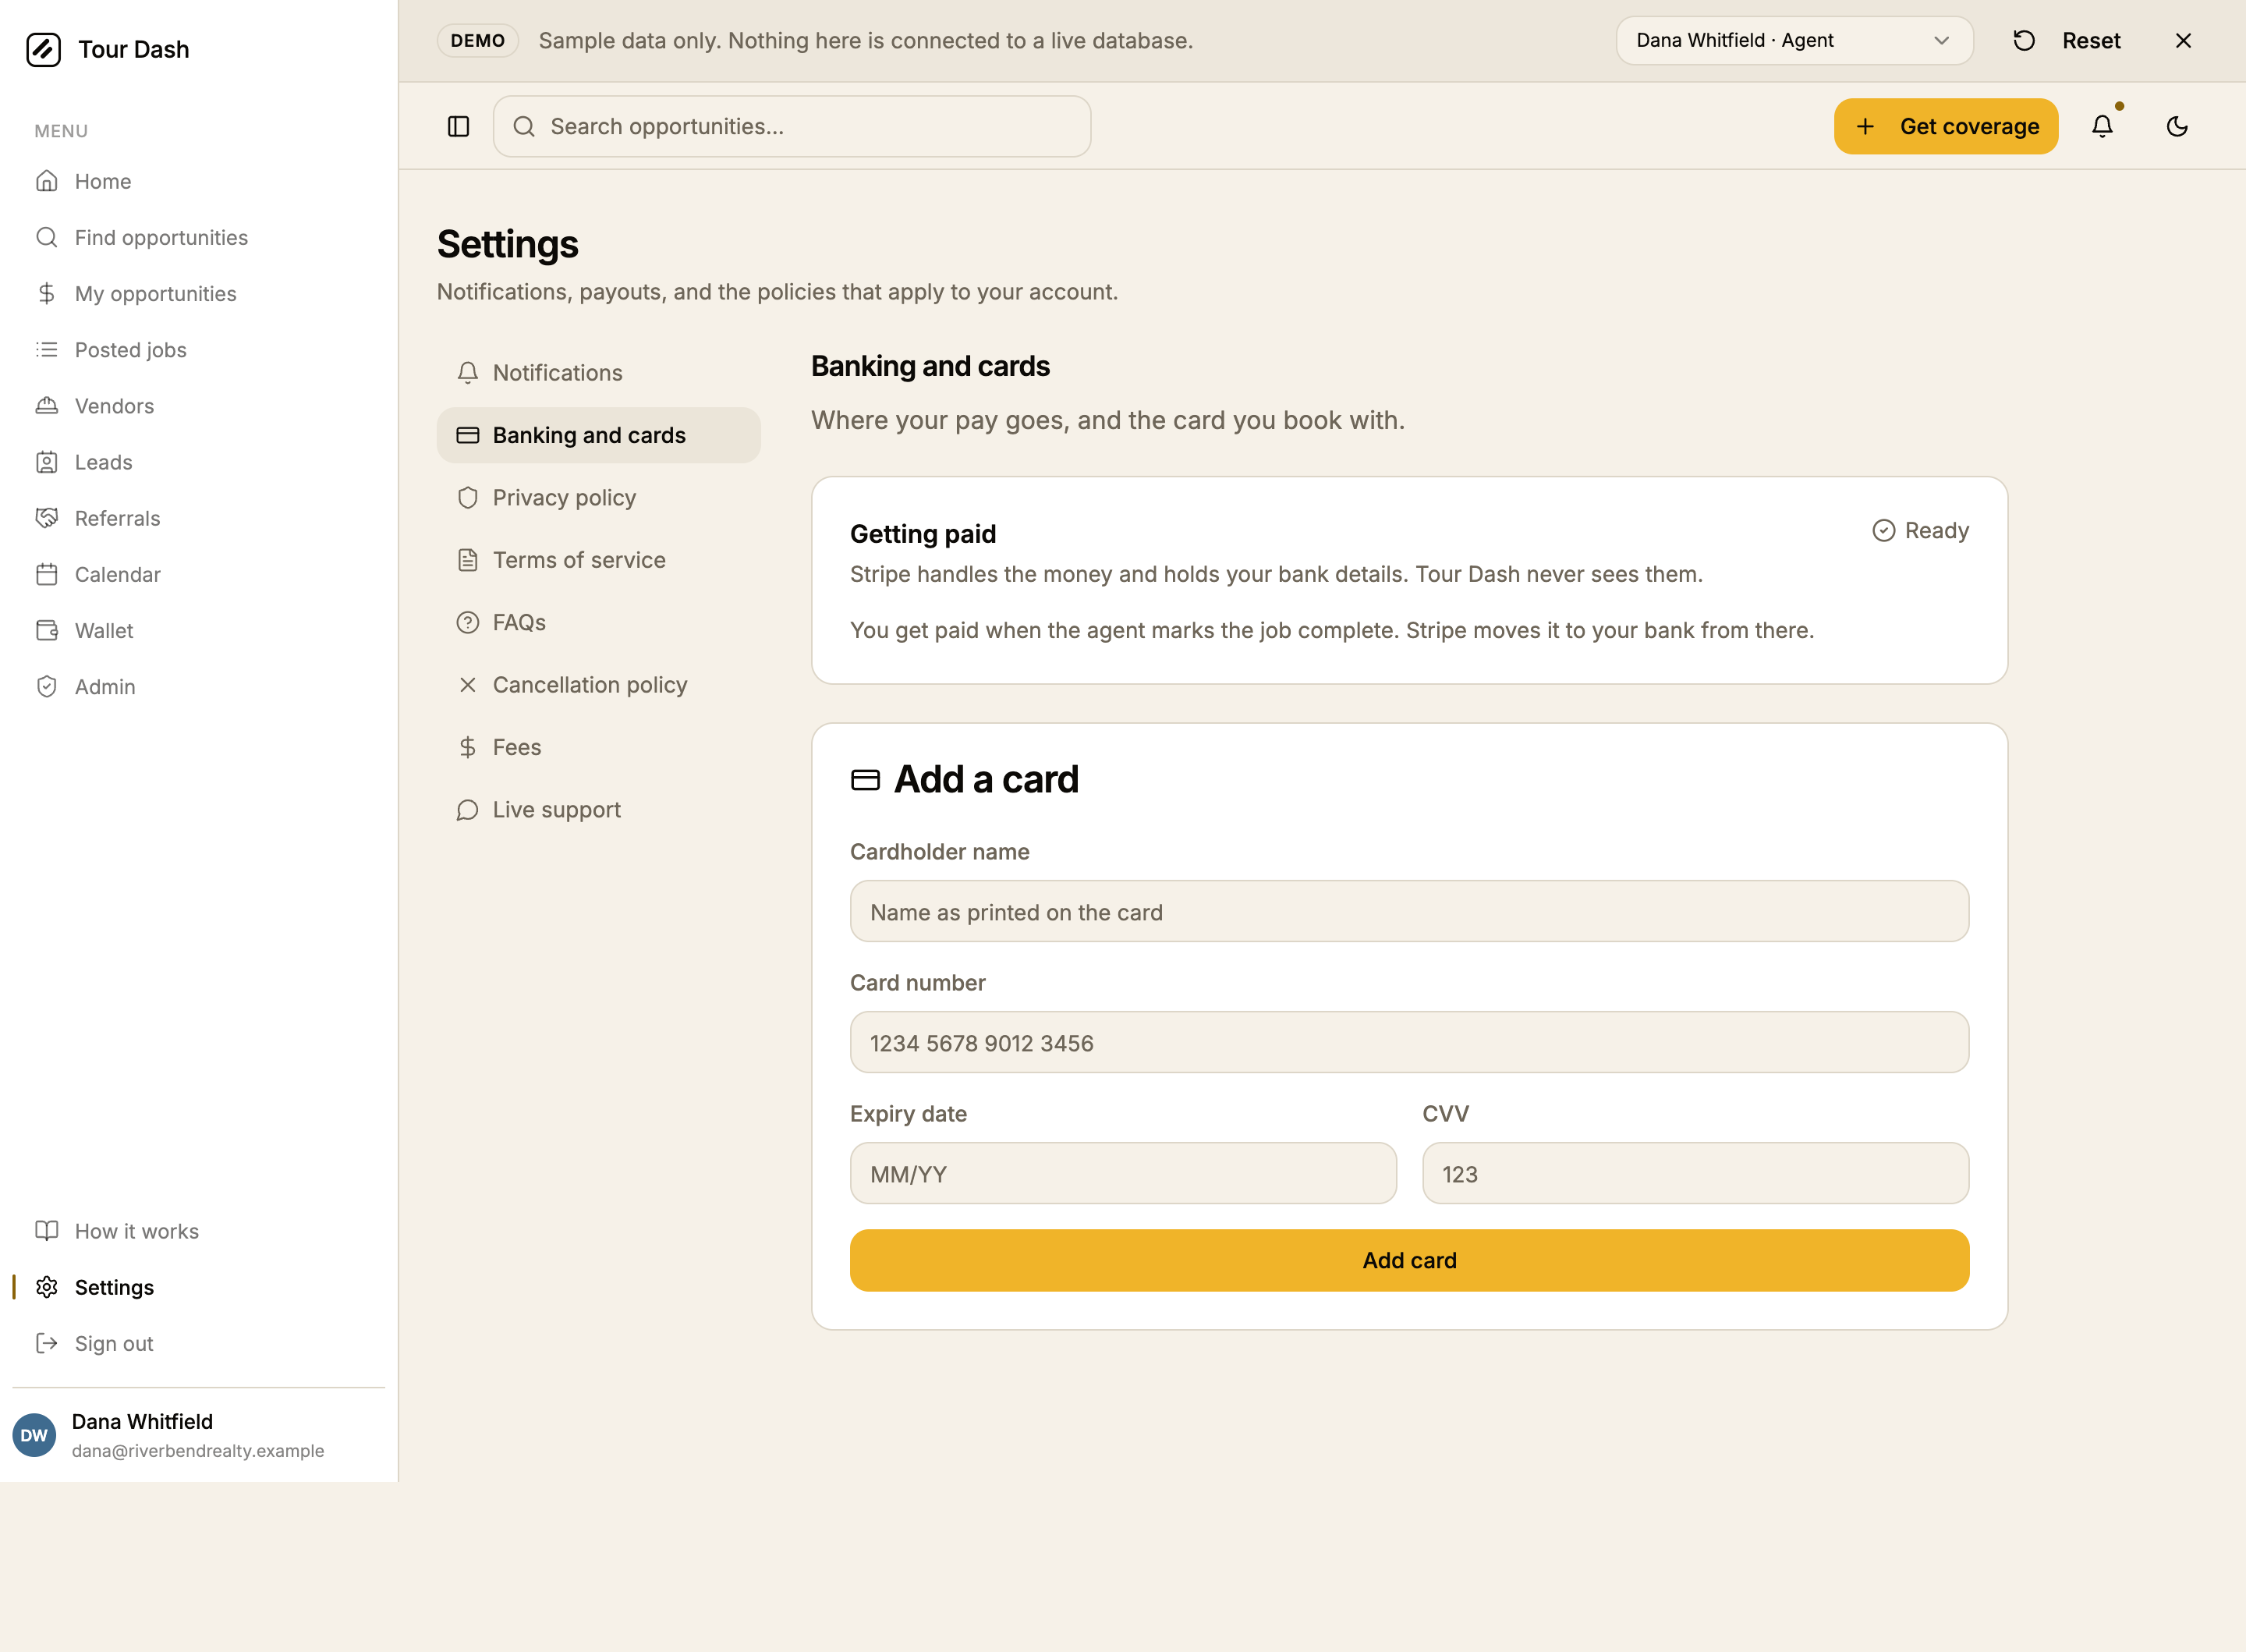Open the Privacy policy section
2246x1652 pixels.
coord(599,497)
